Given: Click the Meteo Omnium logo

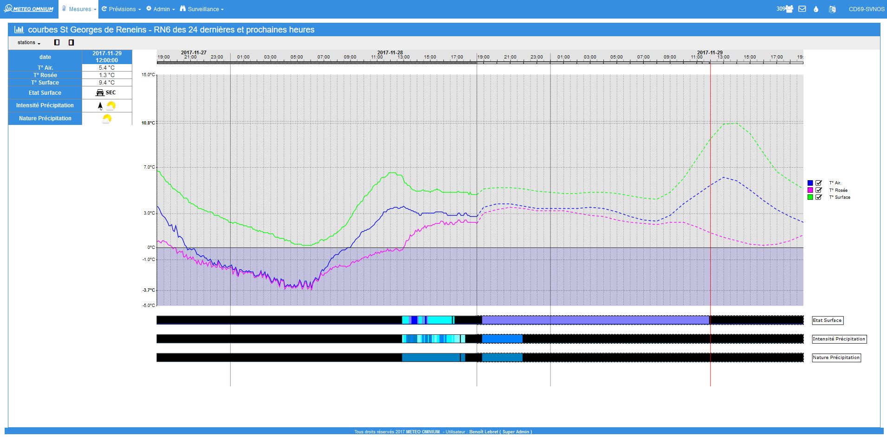Looking at the screenshot, I should point(29,9).
